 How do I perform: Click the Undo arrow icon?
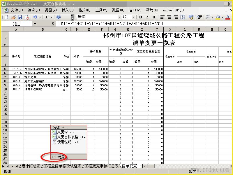pos(35,17)
